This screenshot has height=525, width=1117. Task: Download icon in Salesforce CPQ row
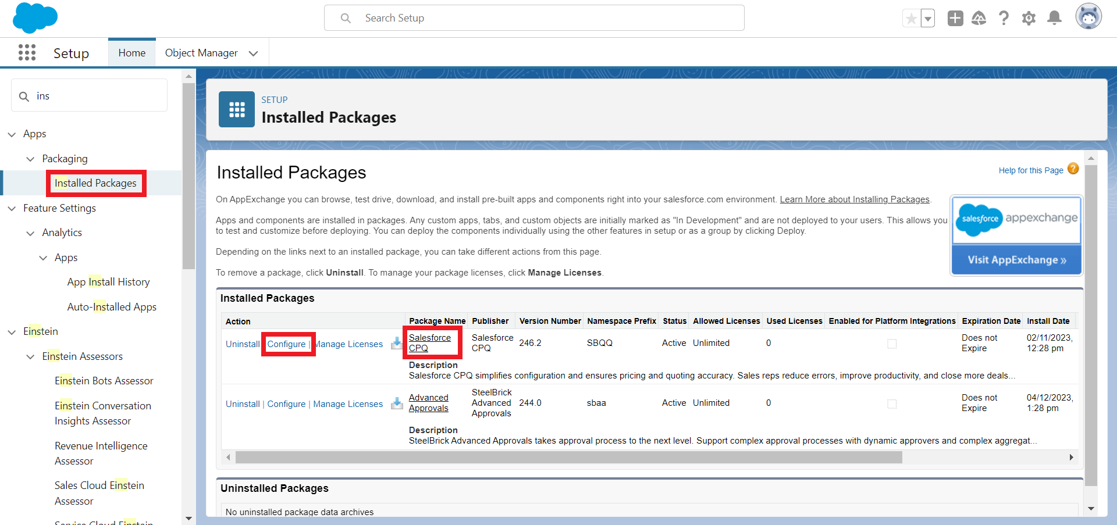[x=397, y=343]
